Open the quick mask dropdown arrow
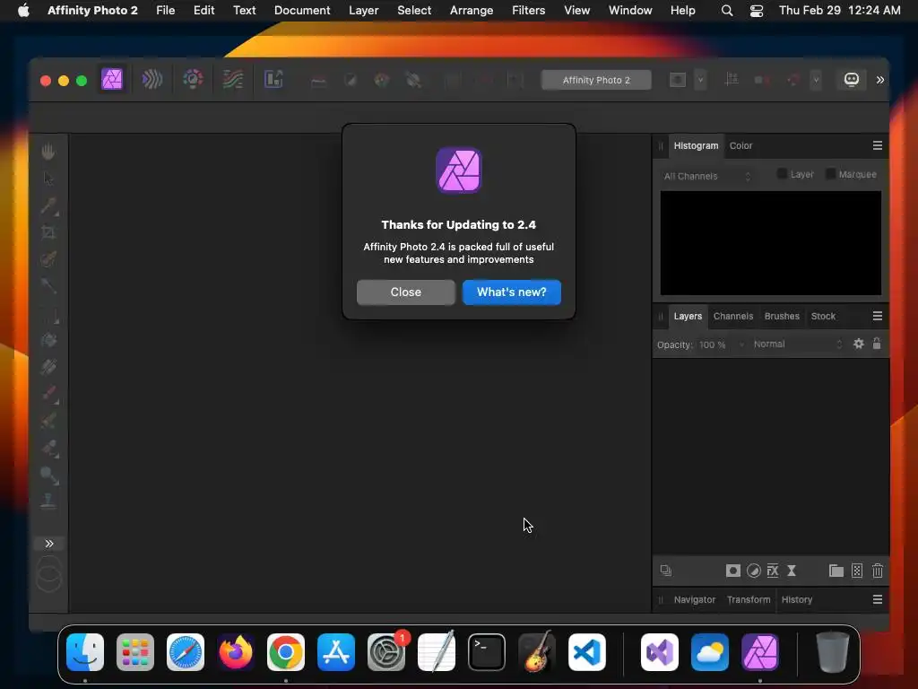This screenshot has height=689, width=918. click(700, 80)
